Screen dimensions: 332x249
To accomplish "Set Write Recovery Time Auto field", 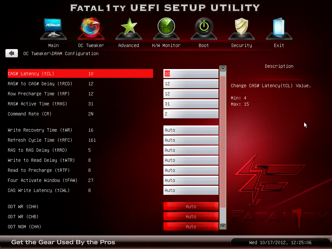I will pos(191,130).
